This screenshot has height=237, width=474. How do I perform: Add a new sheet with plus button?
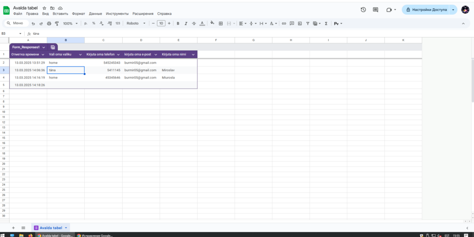point(13,228)
